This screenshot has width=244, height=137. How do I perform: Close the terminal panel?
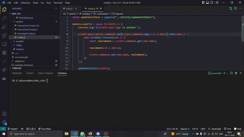click(241, 73)
